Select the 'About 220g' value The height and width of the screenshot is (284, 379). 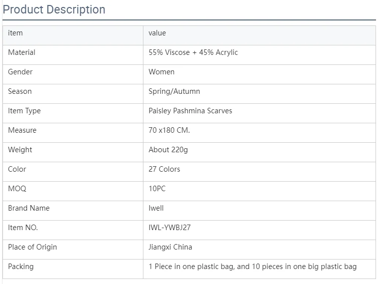(x=168, y=150)
